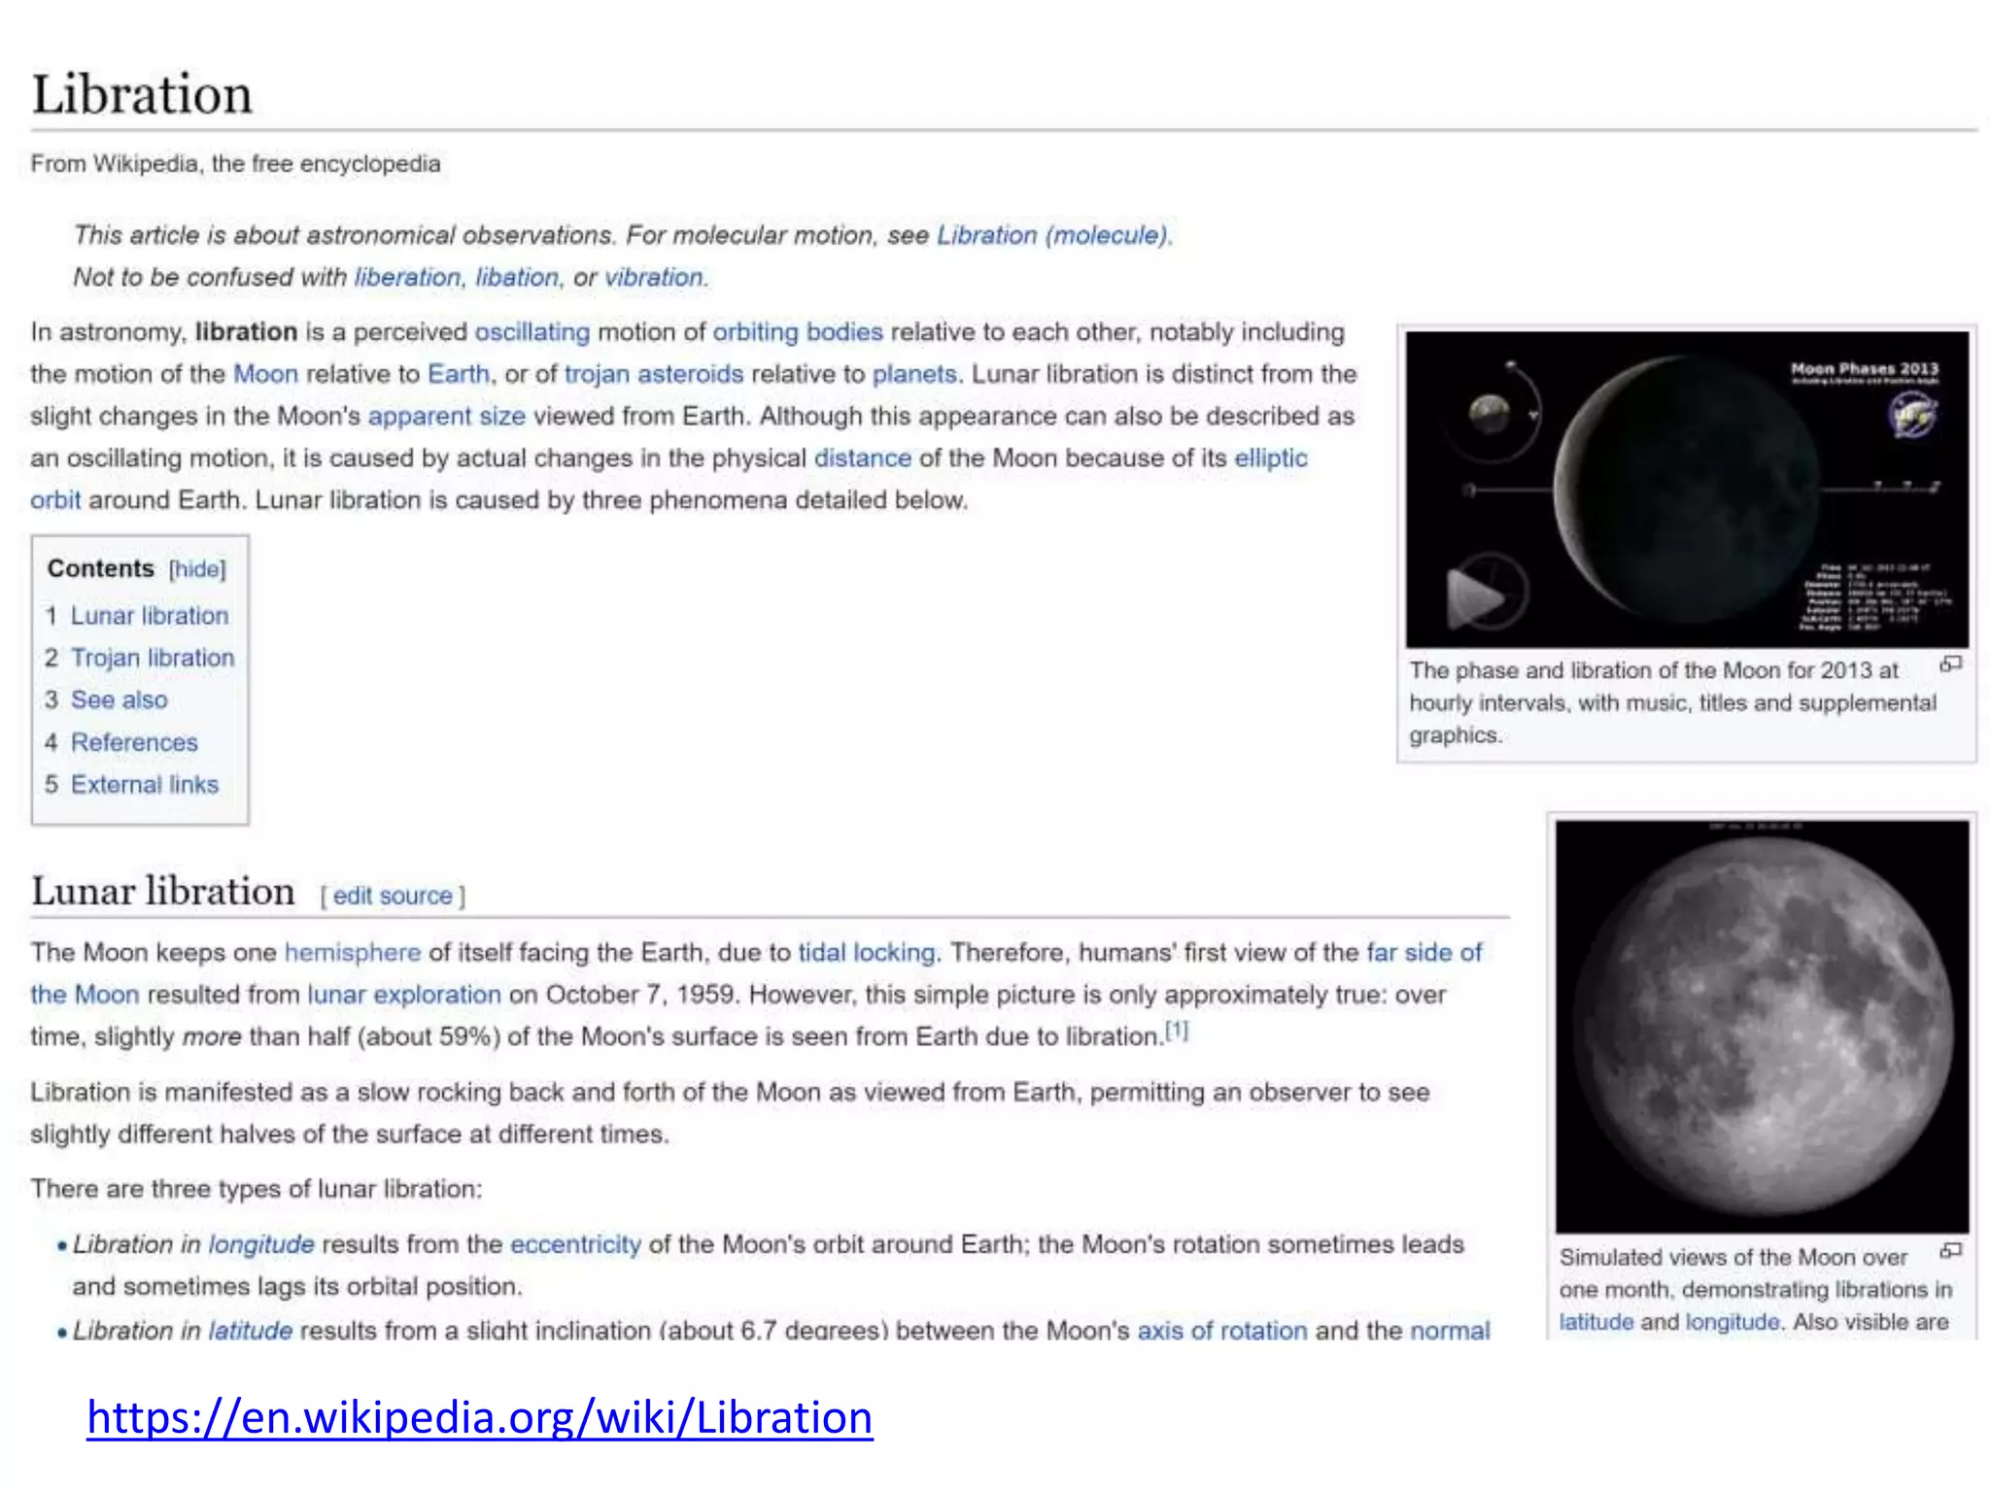
Task: Click the lunar exploration link
Action: pyautogui.click(x=404, y=995)
